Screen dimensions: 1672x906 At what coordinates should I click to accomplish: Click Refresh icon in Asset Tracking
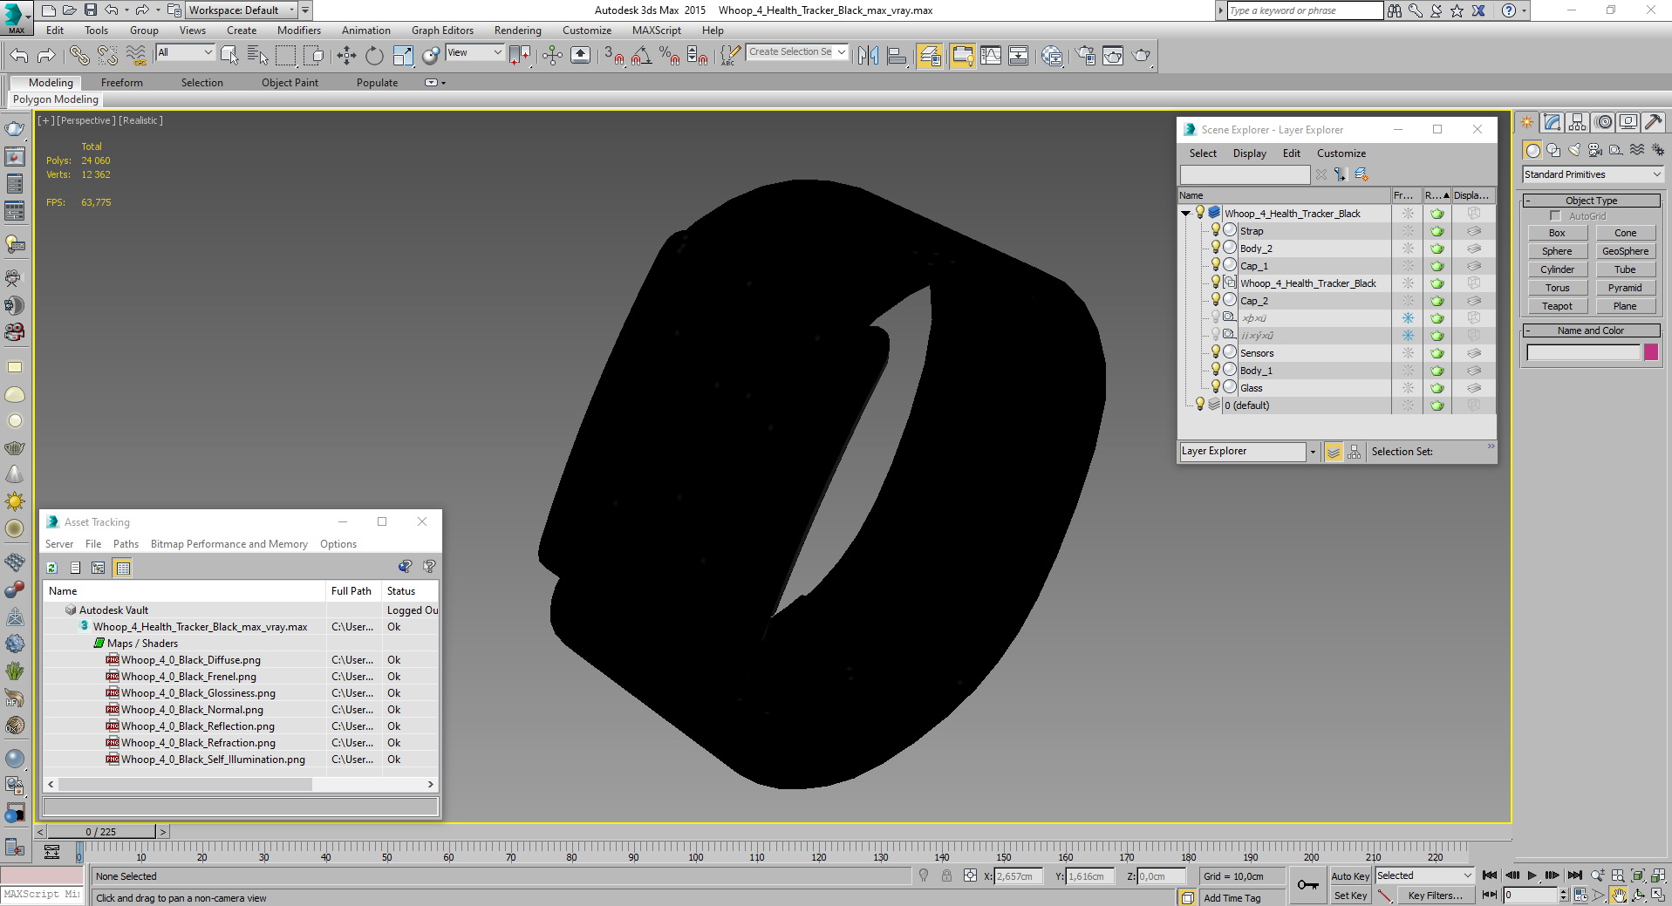(x=51, y=568)
